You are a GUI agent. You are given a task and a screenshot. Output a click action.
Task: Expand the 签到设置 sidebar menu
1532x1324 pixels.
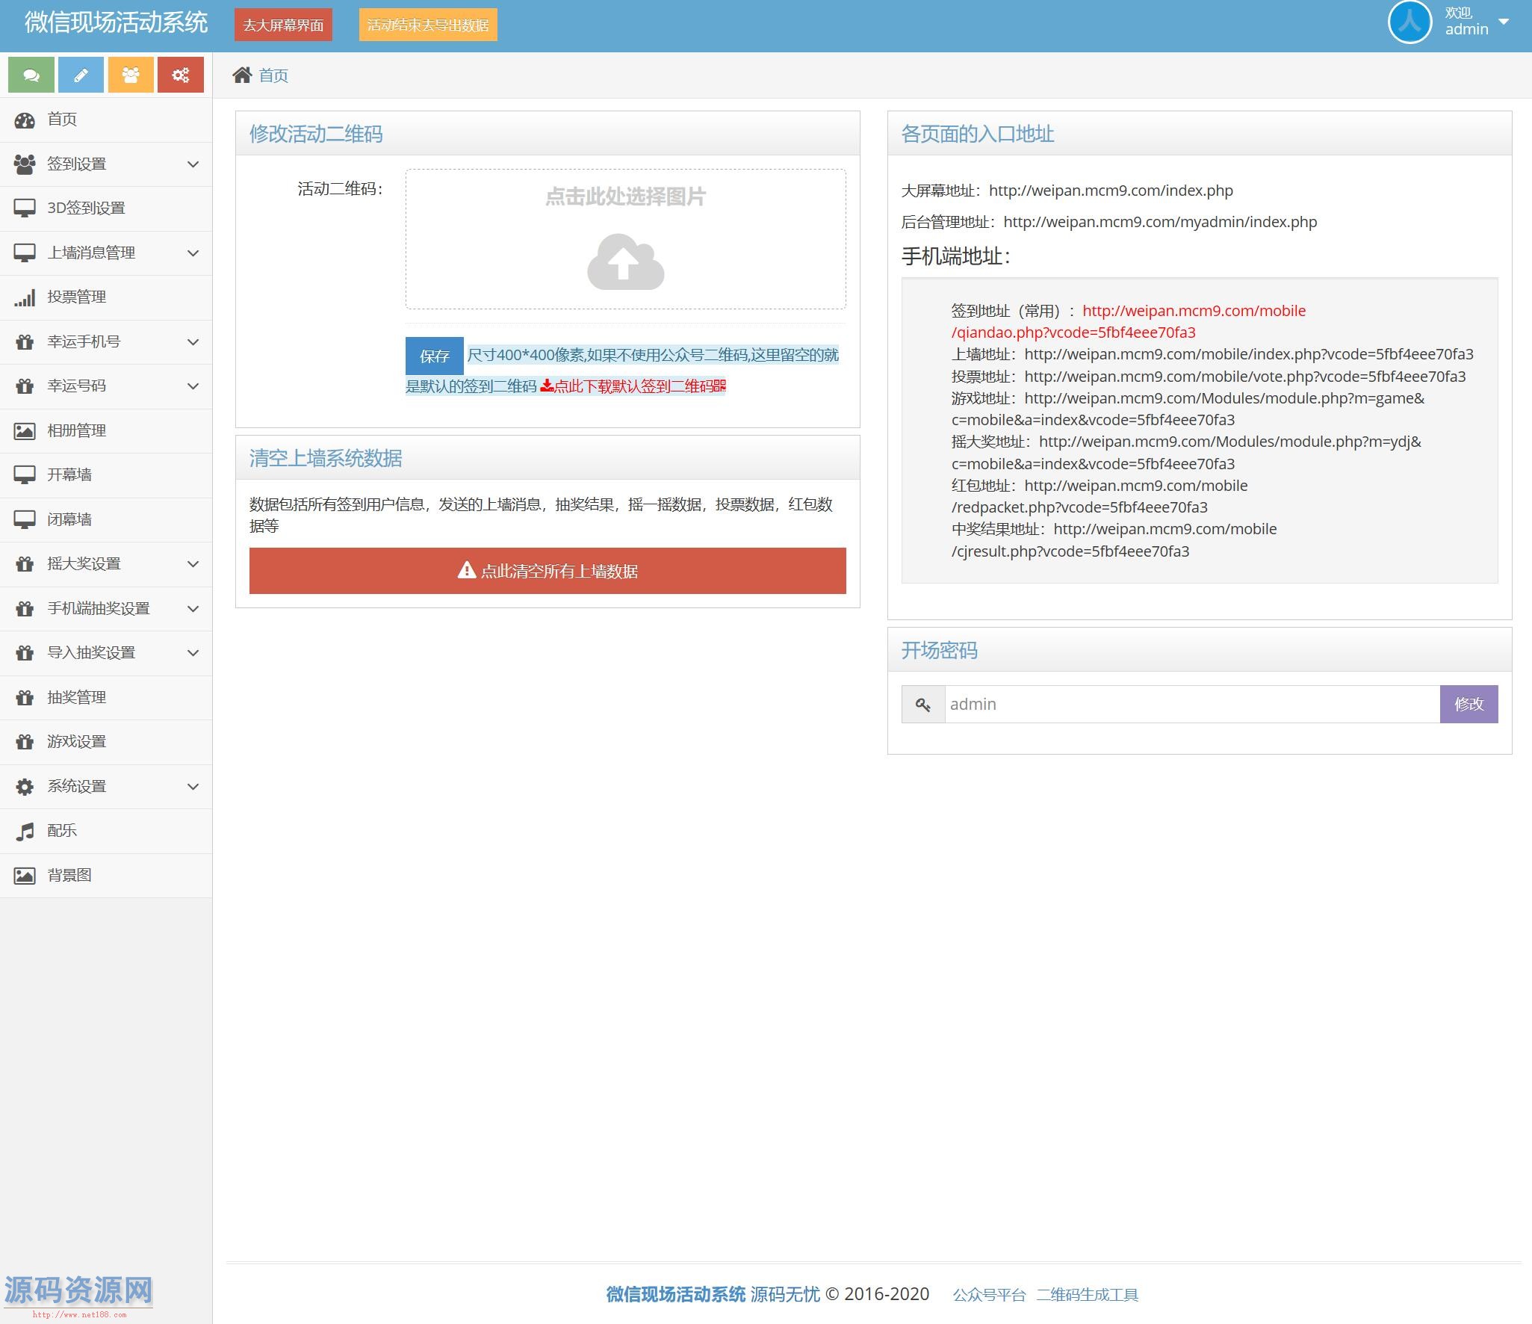[106, 164]
